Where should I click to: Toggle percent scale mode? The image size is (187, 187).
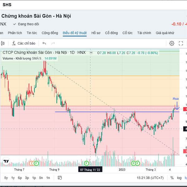[x=172, y=178]
